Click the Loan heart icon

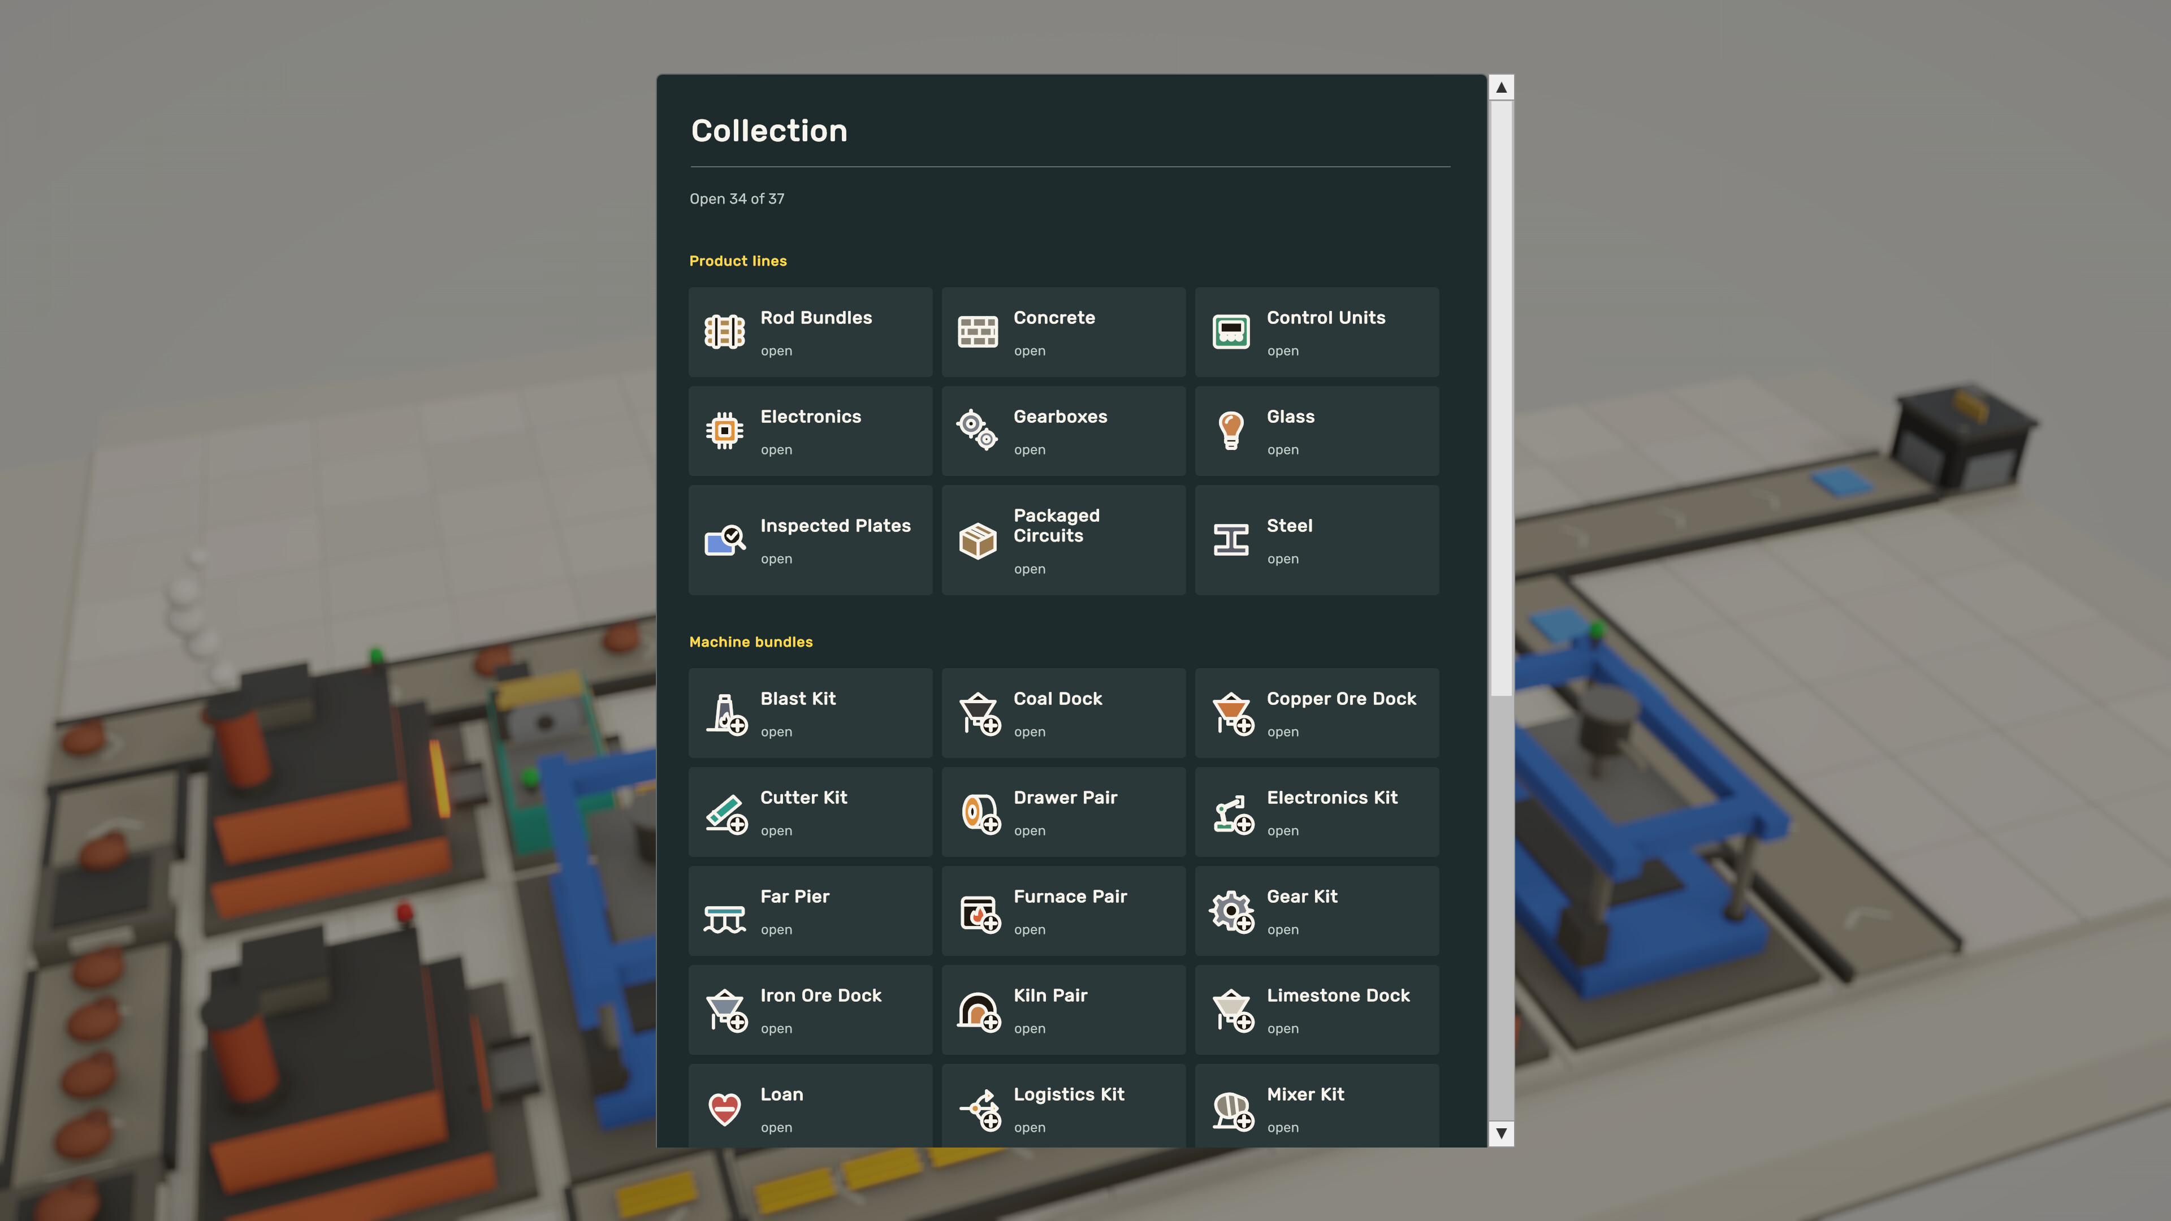click(725, 1109)
